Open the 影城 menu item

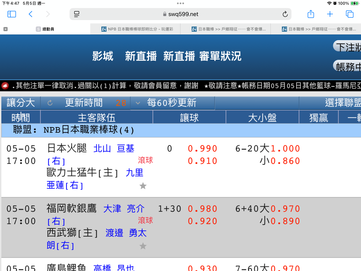pyautogui.click(x=103, y=57)
